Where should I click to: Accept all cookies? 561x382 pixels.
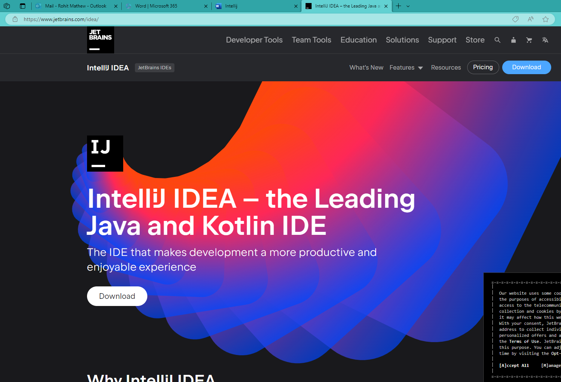514,365
